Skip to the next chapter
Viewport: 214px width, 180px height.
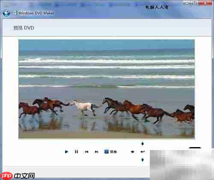pyautogui.click(x=97, y=152)
